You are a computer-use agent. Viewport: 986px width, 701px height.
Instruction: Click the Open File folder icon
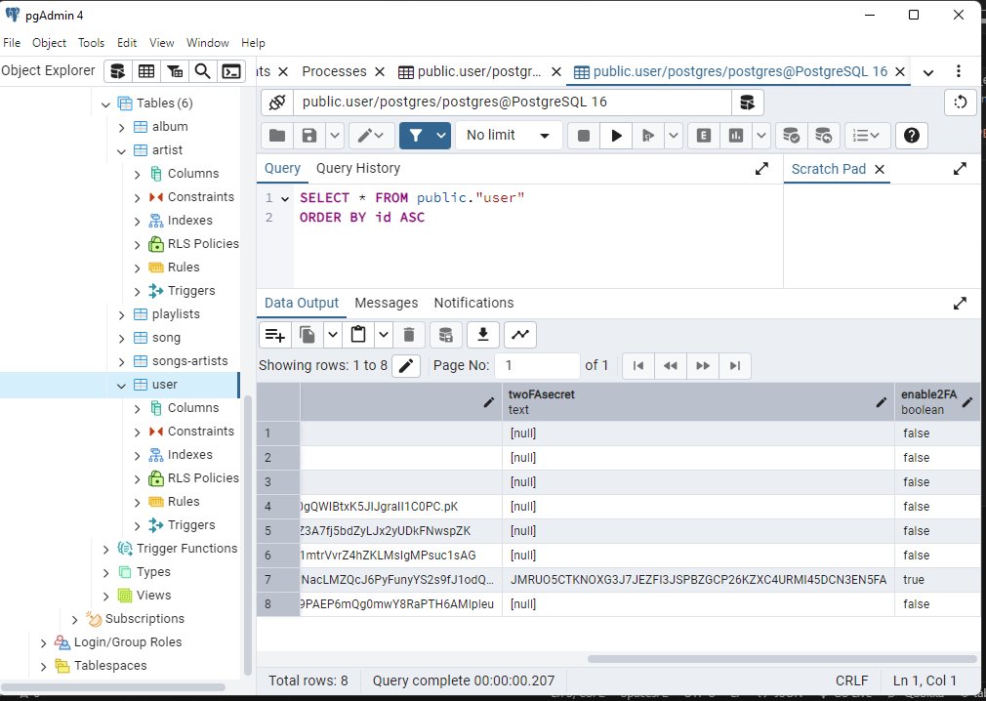(277, 135)
